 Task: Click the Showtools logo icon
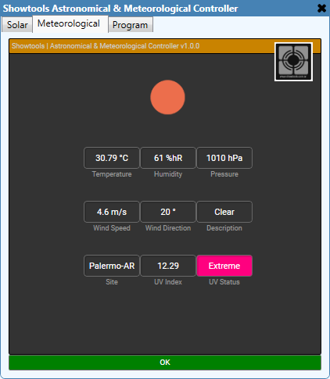pos(293,62)
